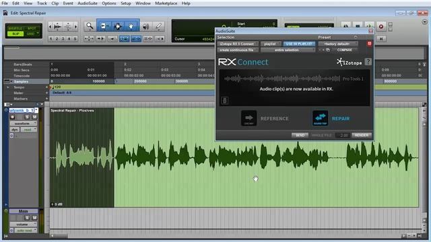This screenshot has height=242, width=431.
Task: Open the Clip menu
Action: pos(55,3)
